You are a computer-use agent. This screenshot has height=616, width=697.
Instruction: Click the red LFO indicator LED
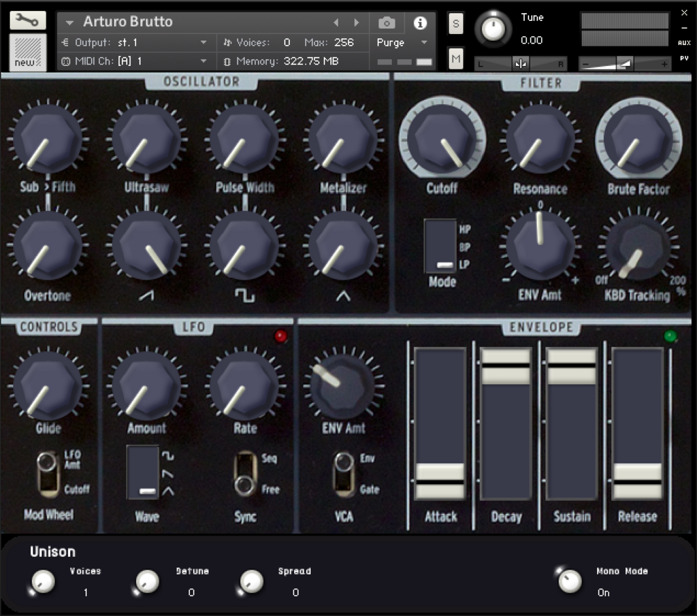[280, 336]
